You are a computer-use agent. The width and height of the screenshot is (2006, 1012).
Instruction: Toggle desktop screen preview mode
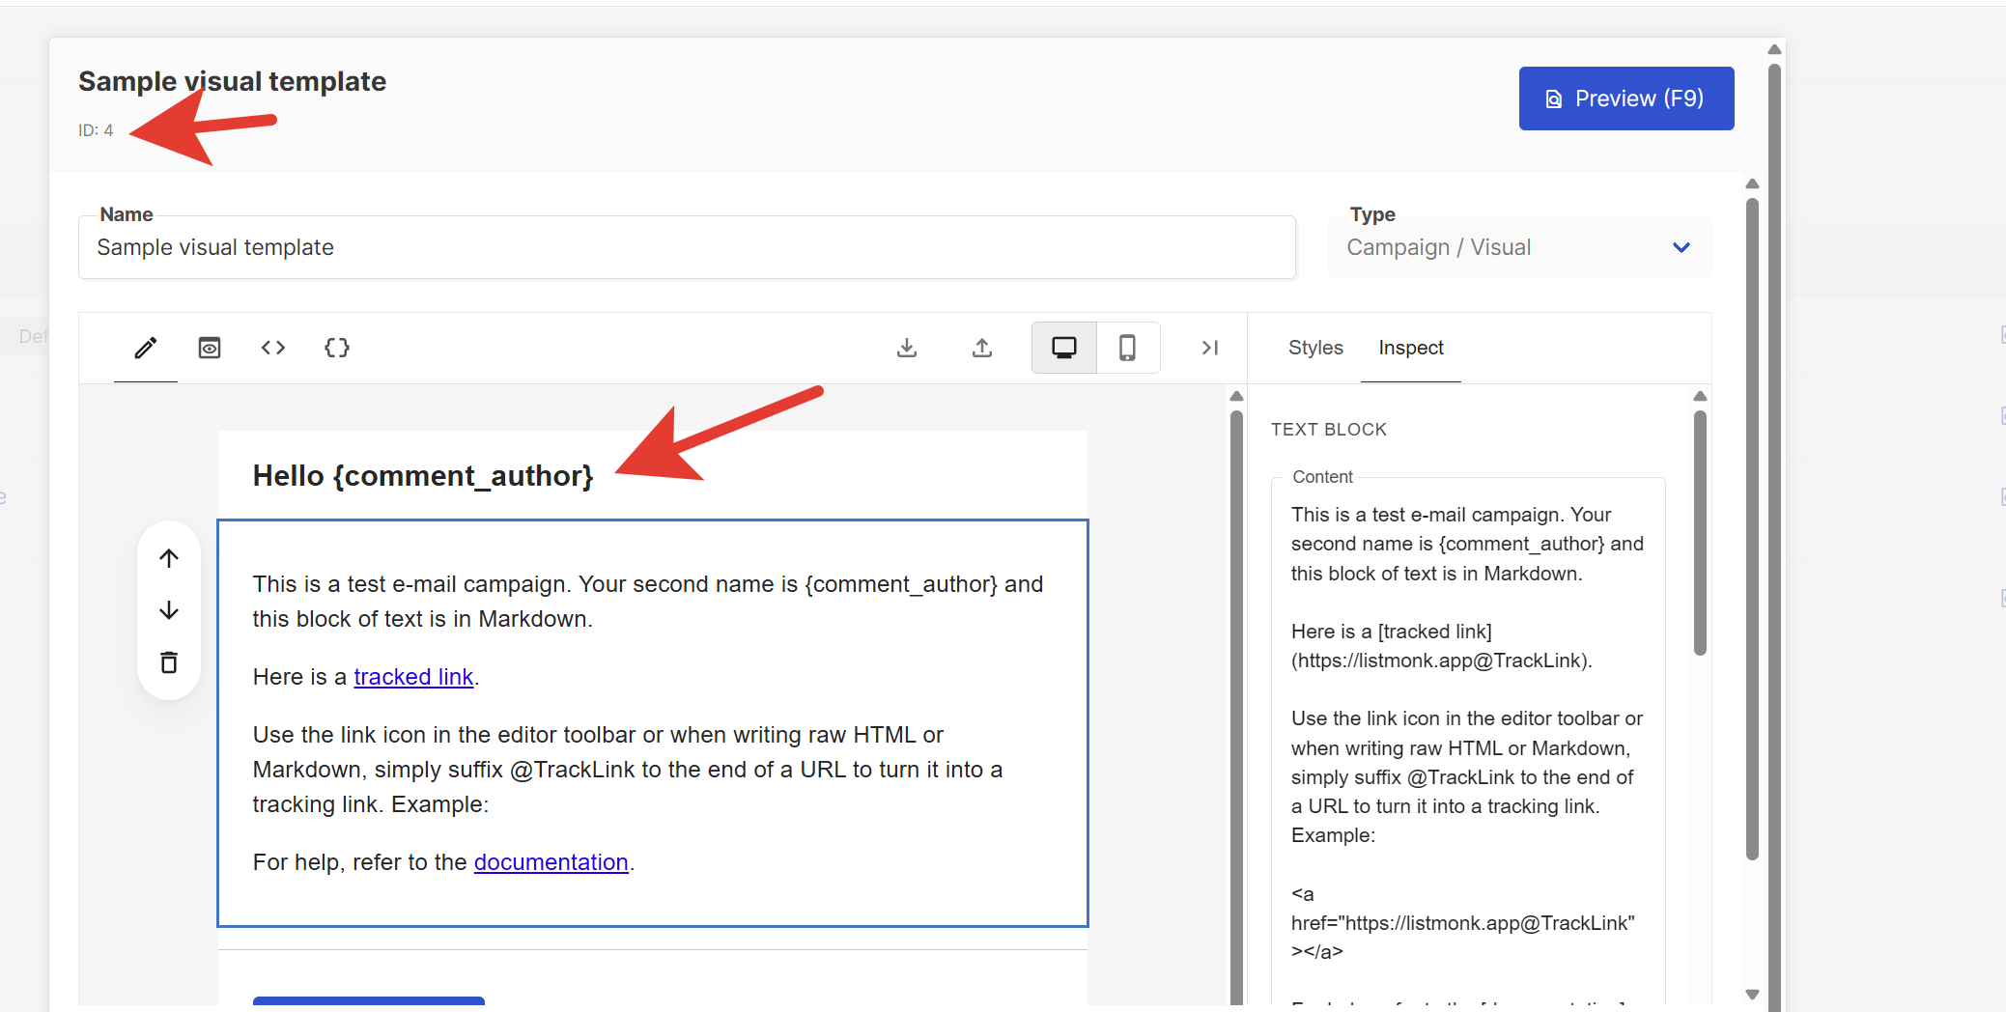click(1064, 348)
